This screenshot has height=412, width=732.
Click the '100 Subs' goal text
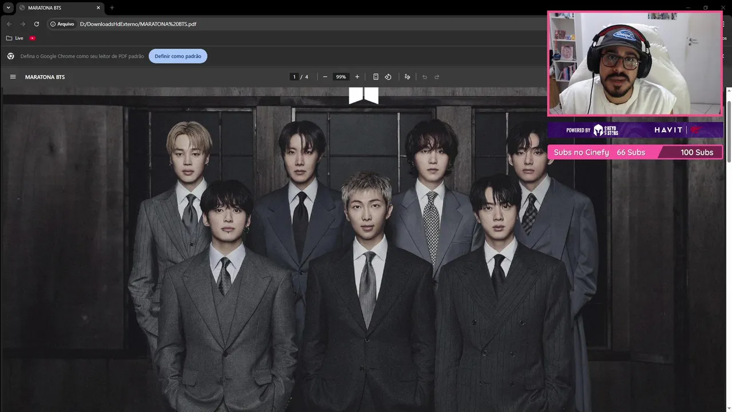(x=697, y=152)
